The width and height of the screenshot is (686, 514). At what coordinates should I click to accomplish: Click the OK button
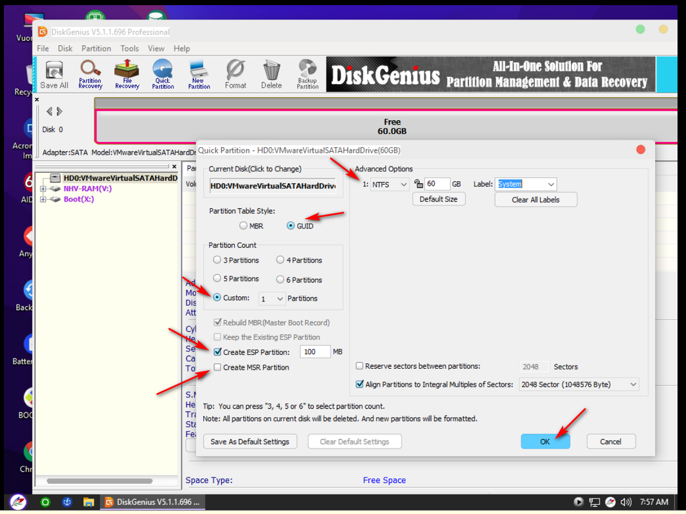545,441
